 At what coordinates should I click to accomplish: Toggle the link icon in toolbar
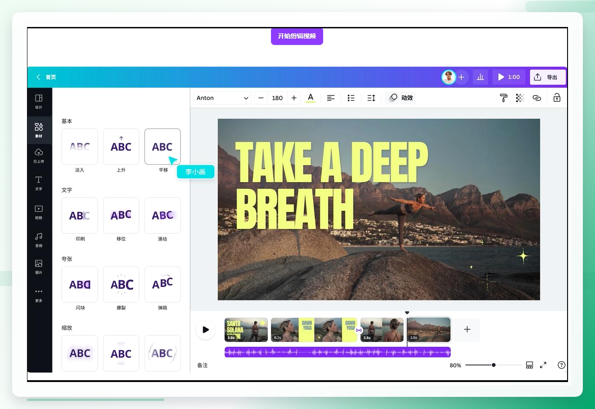pos(536,98)
